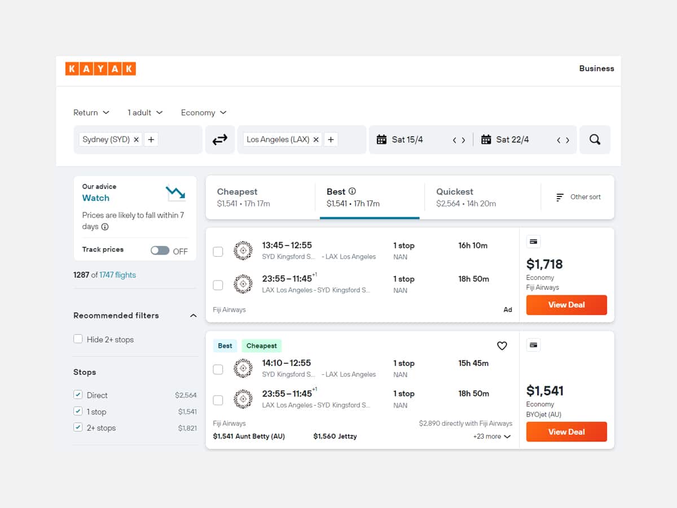Expand the +23 more deal providers
The width and height of the screenshot is (677, 508).
[491, 436]
